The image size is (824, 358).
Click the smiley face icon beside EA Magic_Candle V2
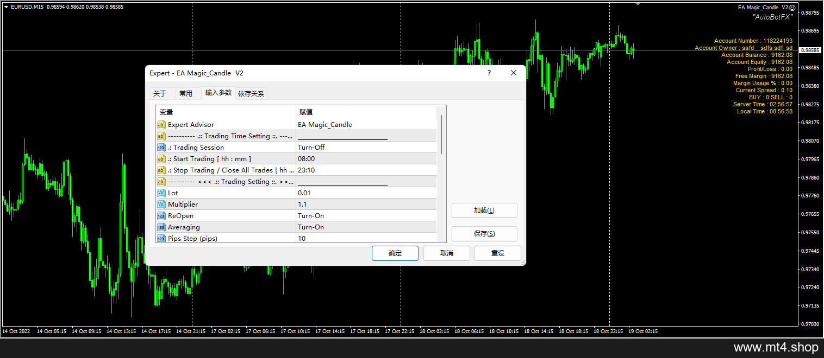[792, 8]
